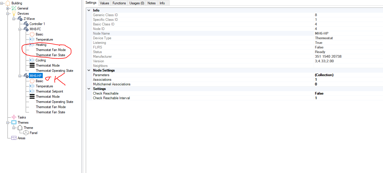The width and height of the screenshot is (383, 173).
Task: Click the Z-Wave wireless icon
Action: [20, 19]
